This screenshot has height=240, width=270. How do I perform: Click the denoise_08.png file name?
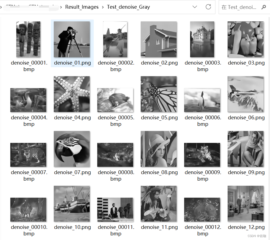tap(159, 172)
